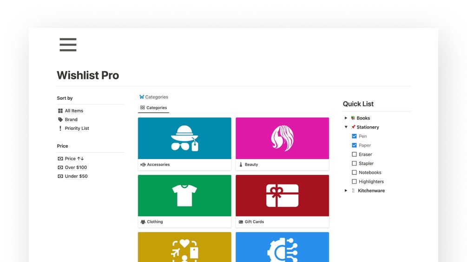Click the Highlighters to-do text
This screenshot has height=262, width=467.
click(371, 181)
